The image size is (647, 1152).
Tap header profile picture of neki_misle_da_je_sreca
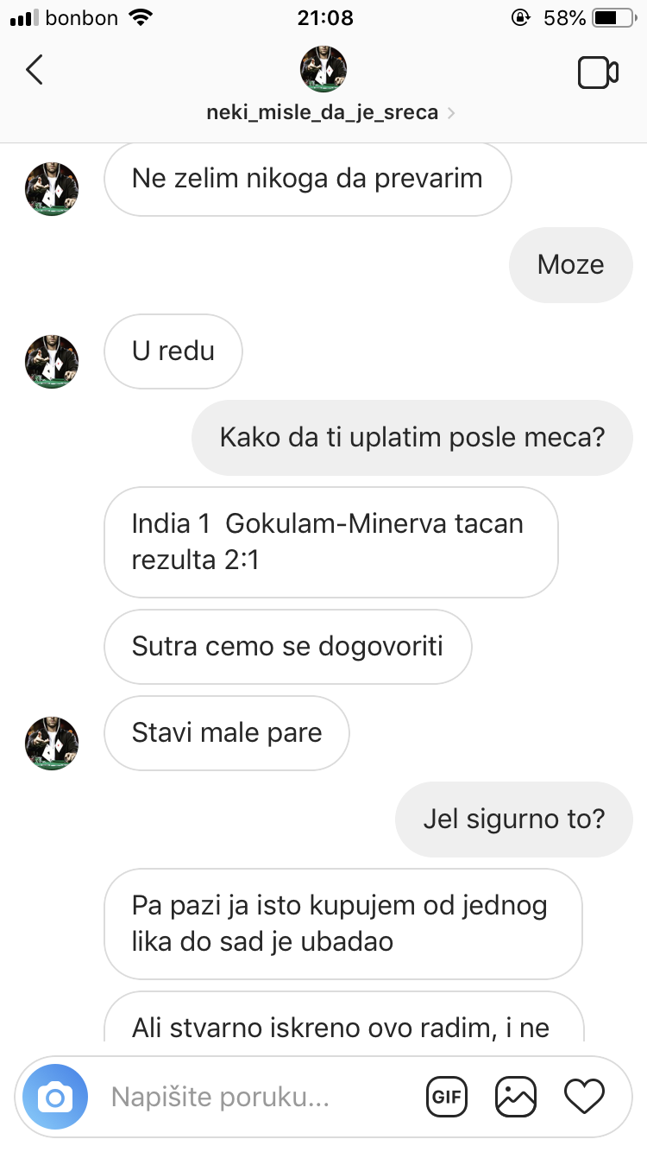click(x=323, y=69)
